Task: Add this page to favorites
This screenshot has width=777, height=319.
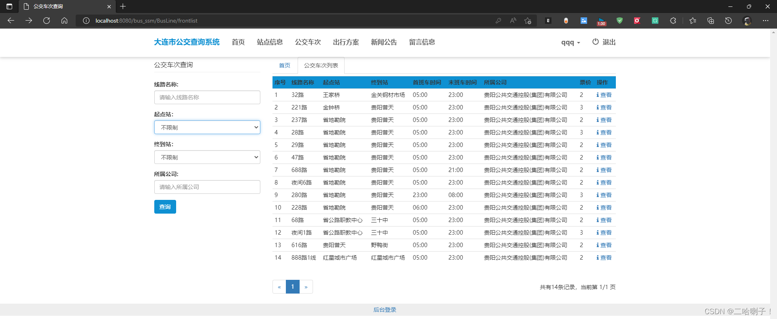Action: (x=528, y=21)
